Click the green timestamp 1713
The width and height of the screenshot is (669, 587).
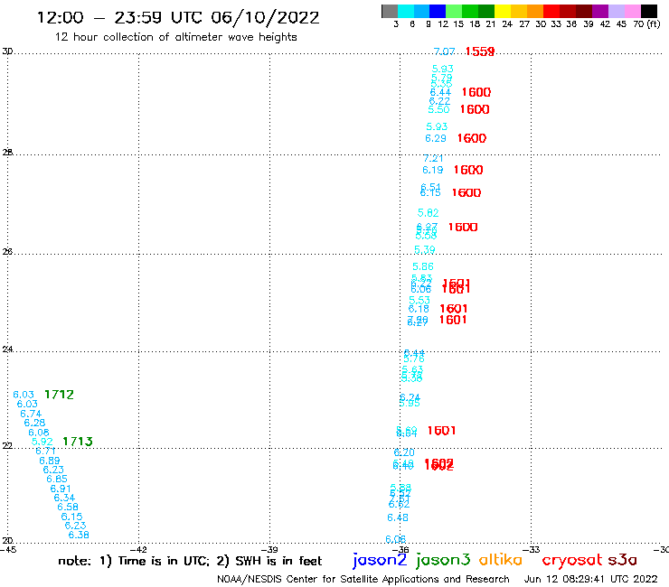click(x=77, y=442)
